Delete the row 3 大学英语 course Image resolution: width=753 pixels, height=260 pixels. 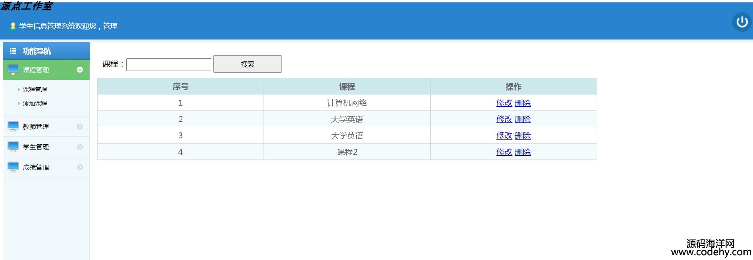(523, 136)
